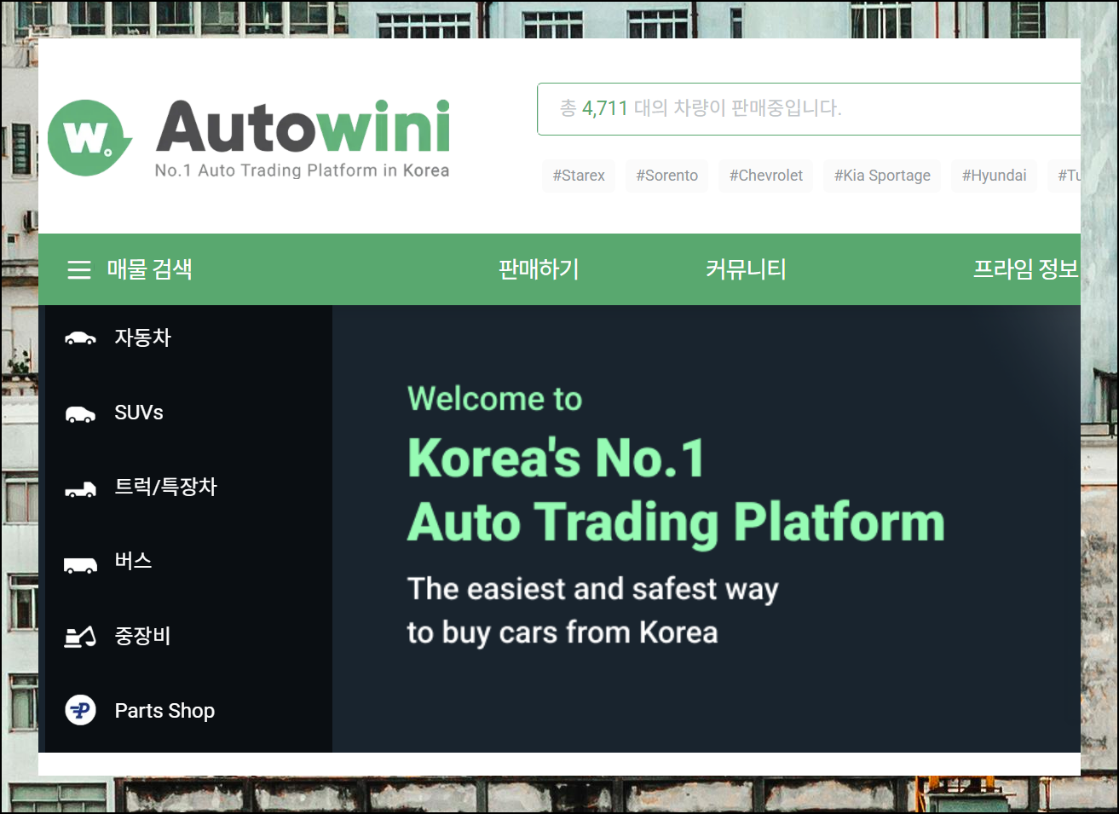Open the 트럭/특장차 category
Viewport: 1119px width, 814px height.
[166, 487]
